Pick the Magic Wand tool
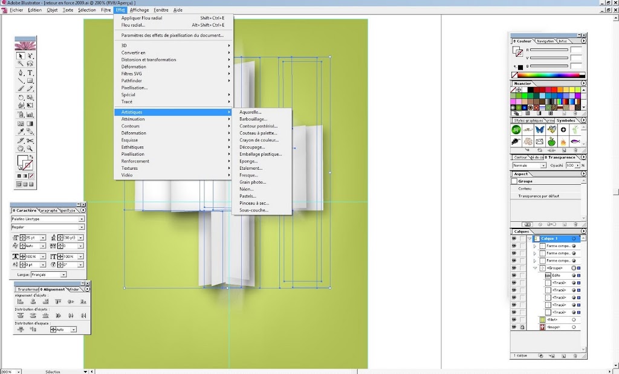The height and width of the screenshot is (374, 619). pyautogui.click(x=21, y=64)
